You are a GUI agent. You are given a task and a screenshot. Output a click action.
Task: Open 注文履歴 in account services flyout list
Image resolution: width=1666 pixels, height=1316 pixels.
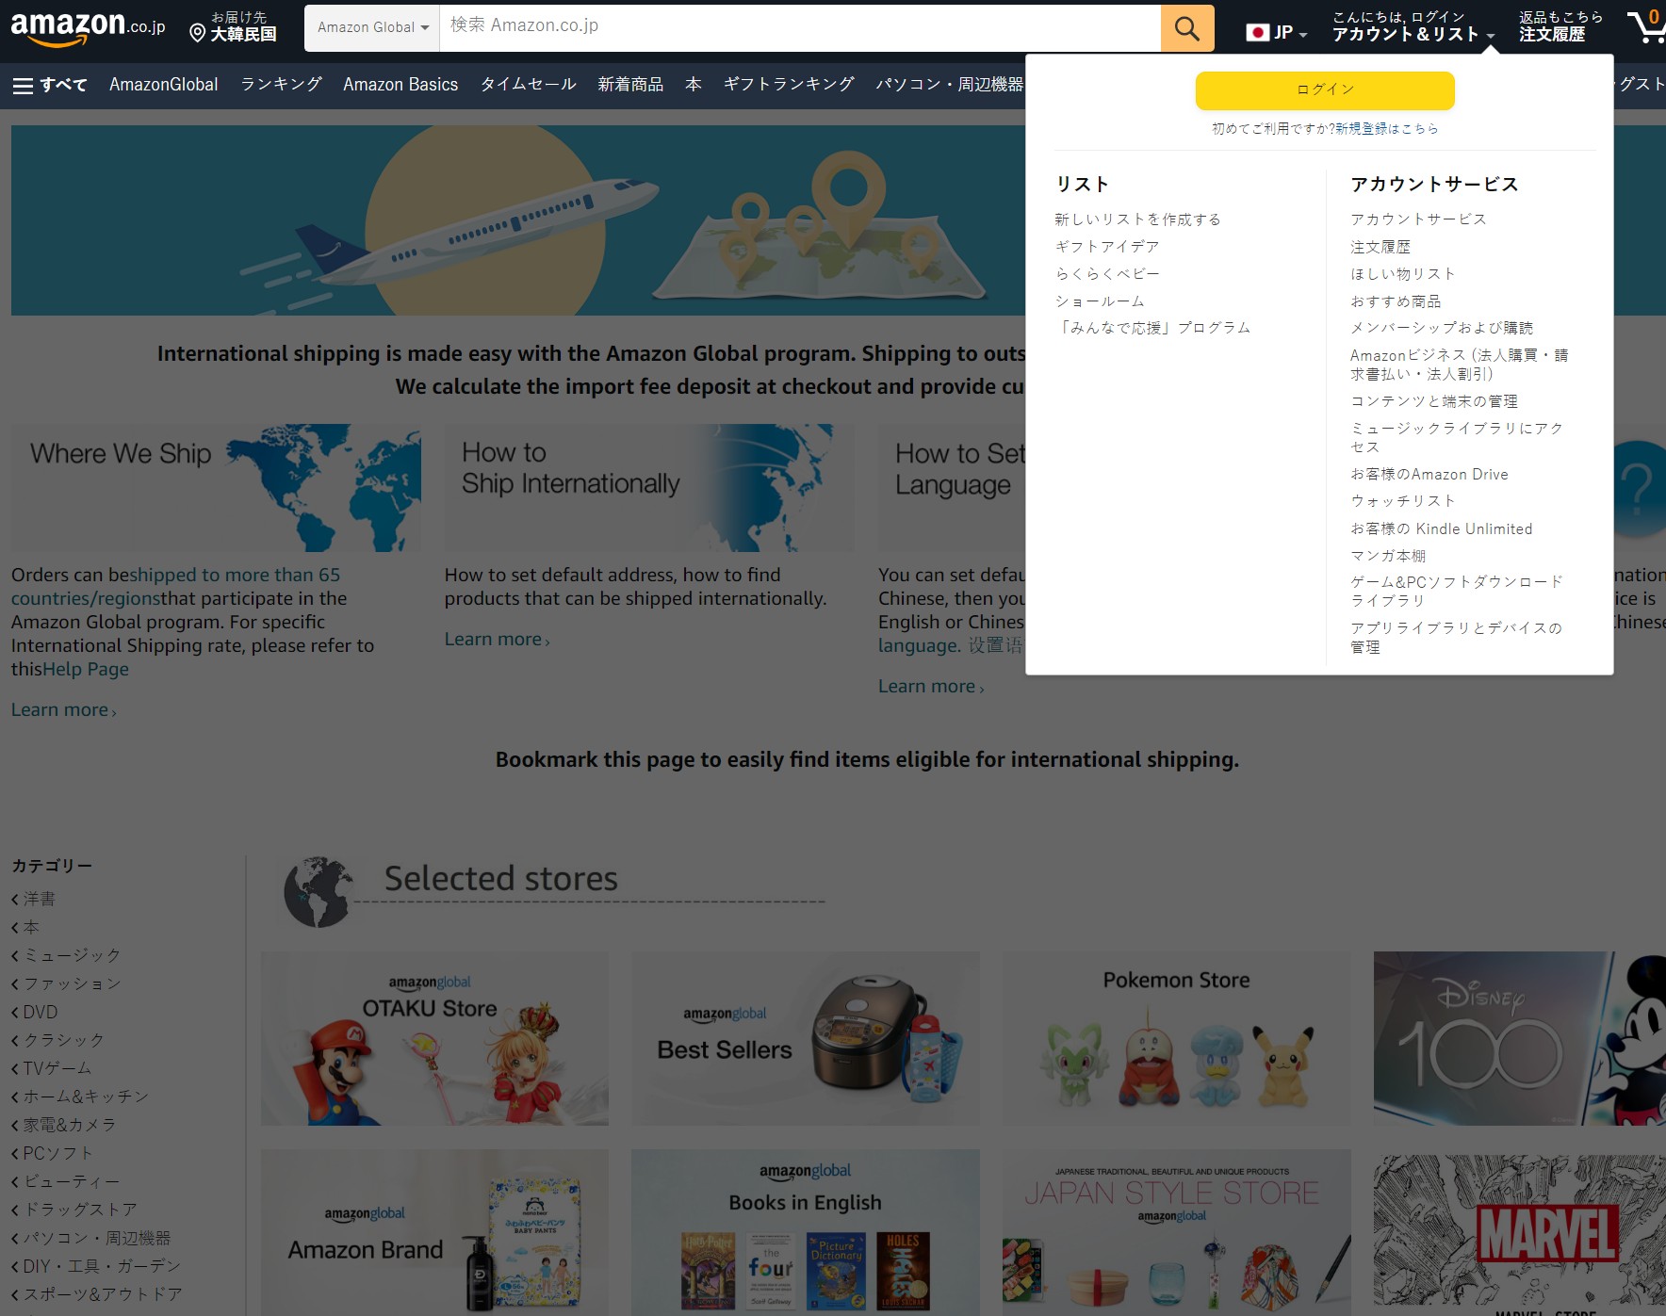pyautogui.click(x=1380, y=247)
